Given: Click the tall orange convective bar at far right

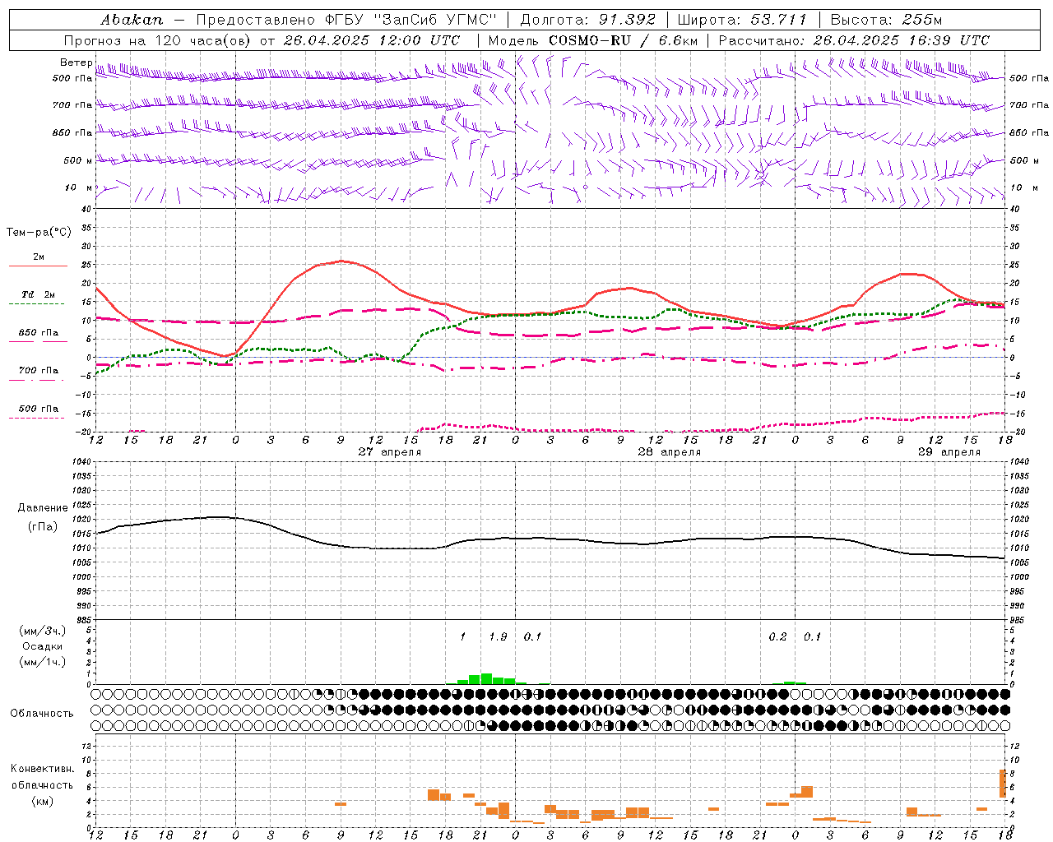Looking at the screenshot, I should (x=1003, y=783).
